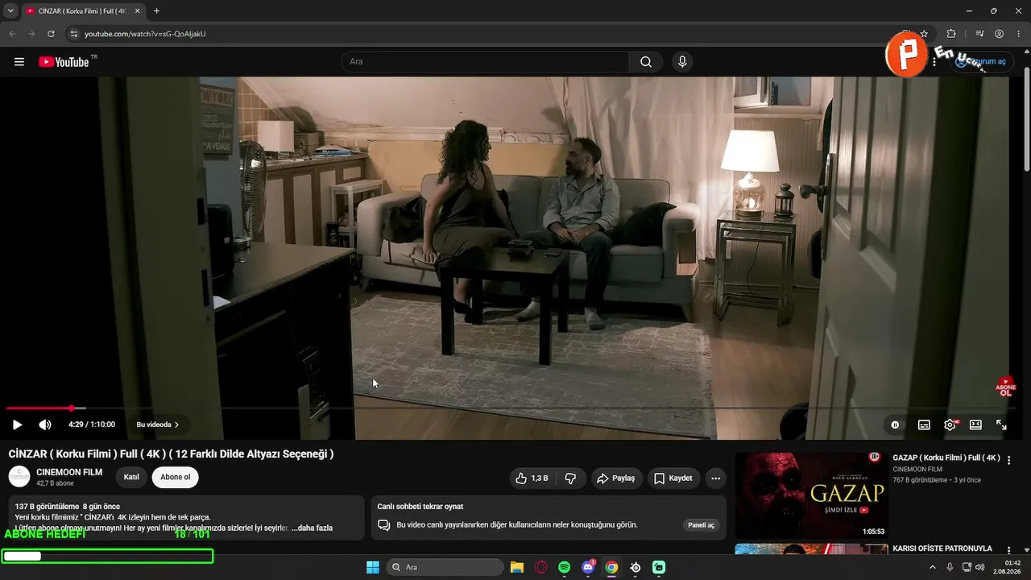
Task: Open Opera browser from the taskbar
Action: [540, 567]
